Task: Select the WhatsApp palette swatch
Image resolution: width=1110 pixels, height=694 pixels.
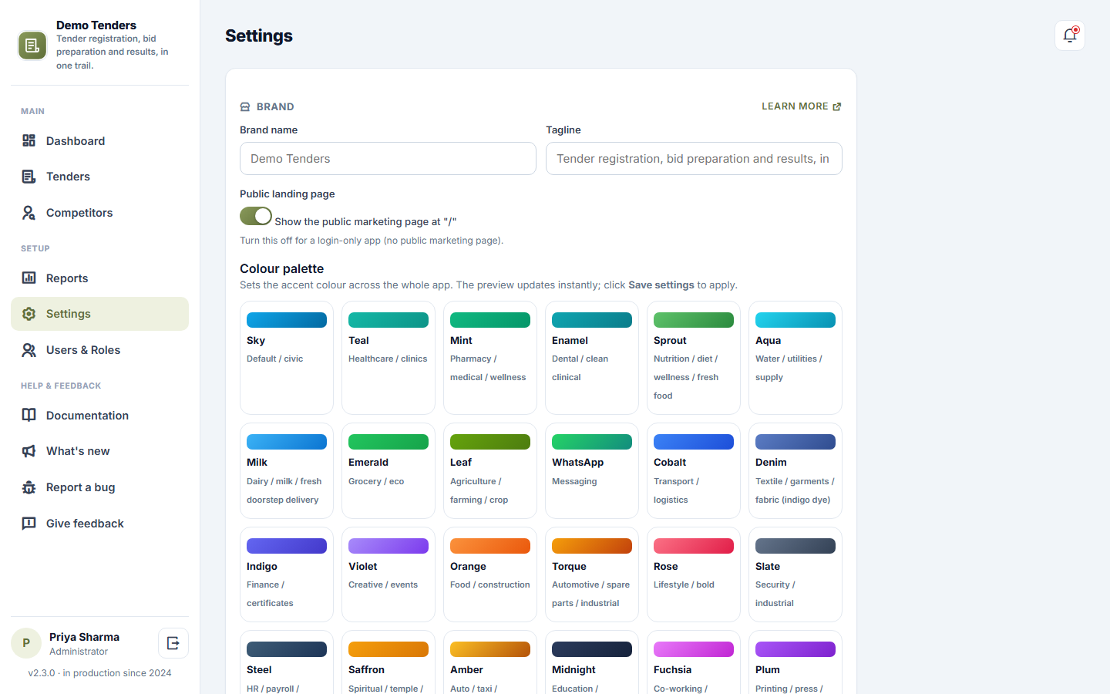Action: click(592, 470)
